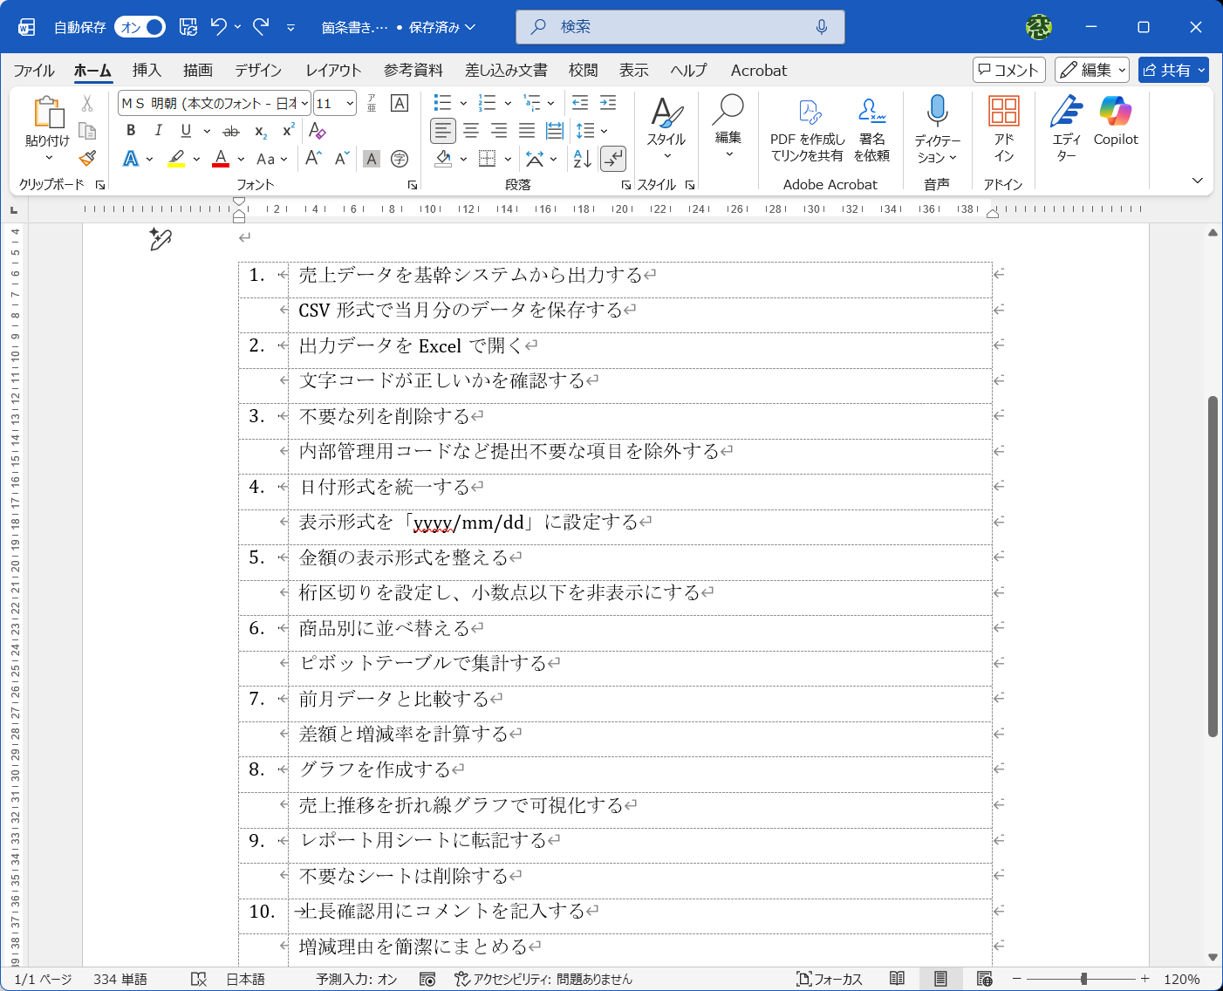1223x991 pixels.
Task: Toggle underline formatting
Action: [185, 130]
